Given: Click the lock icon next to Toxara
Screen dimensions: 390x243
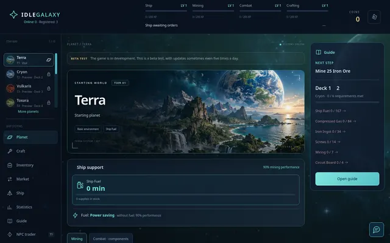Looking at the screenshot, I should (x=49, y=103).
